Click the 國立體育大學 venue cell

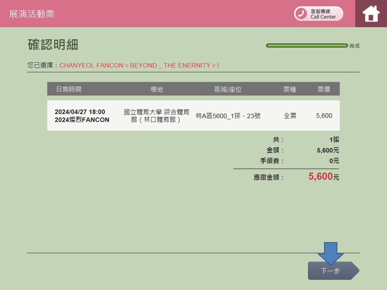(x=156, y=116)
